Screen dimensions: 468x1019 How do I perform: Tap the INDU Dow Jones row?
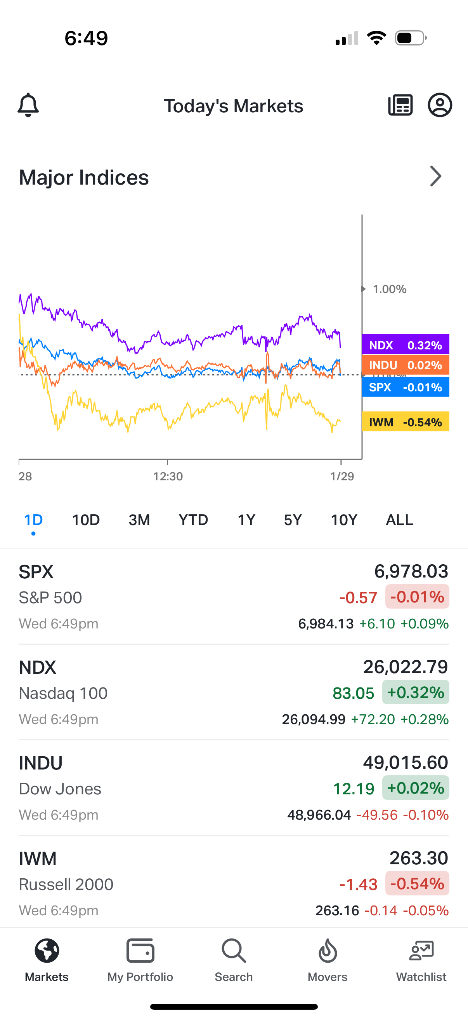(234, 788)
